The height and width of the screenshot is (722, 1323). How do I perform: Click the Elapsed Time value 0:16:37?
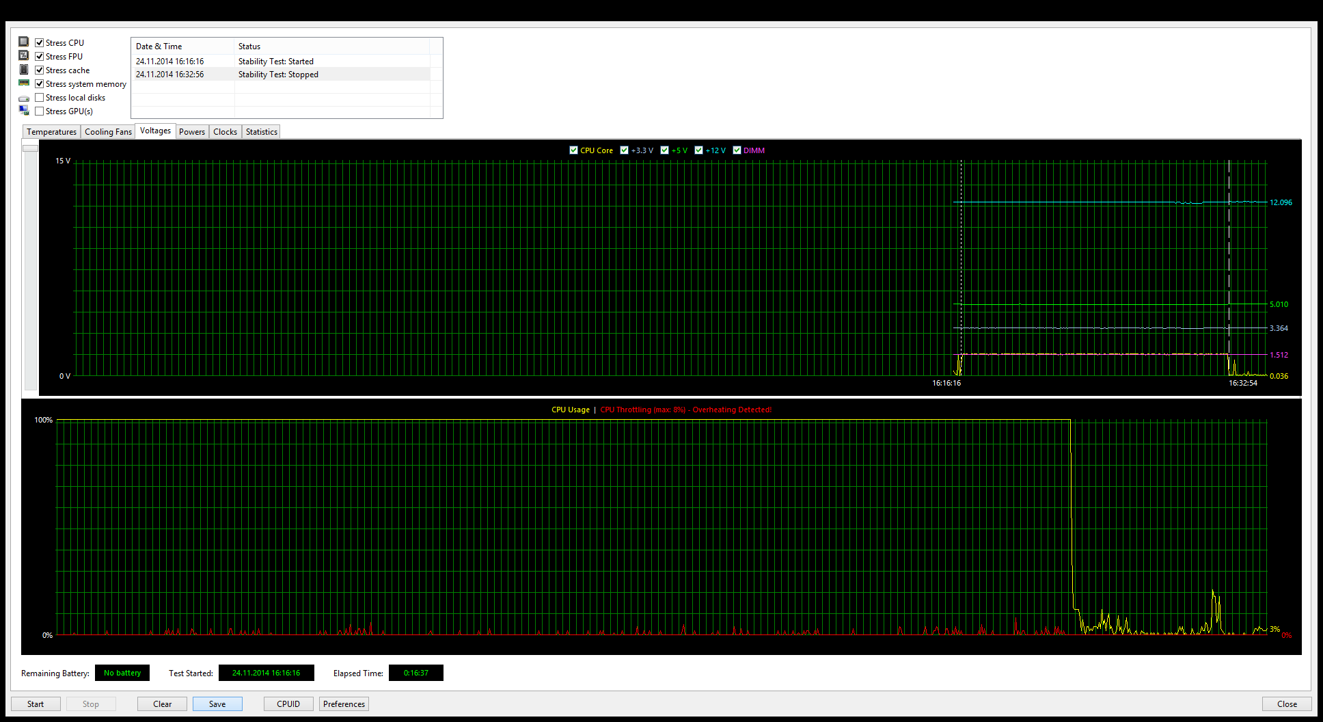point(416,673)
